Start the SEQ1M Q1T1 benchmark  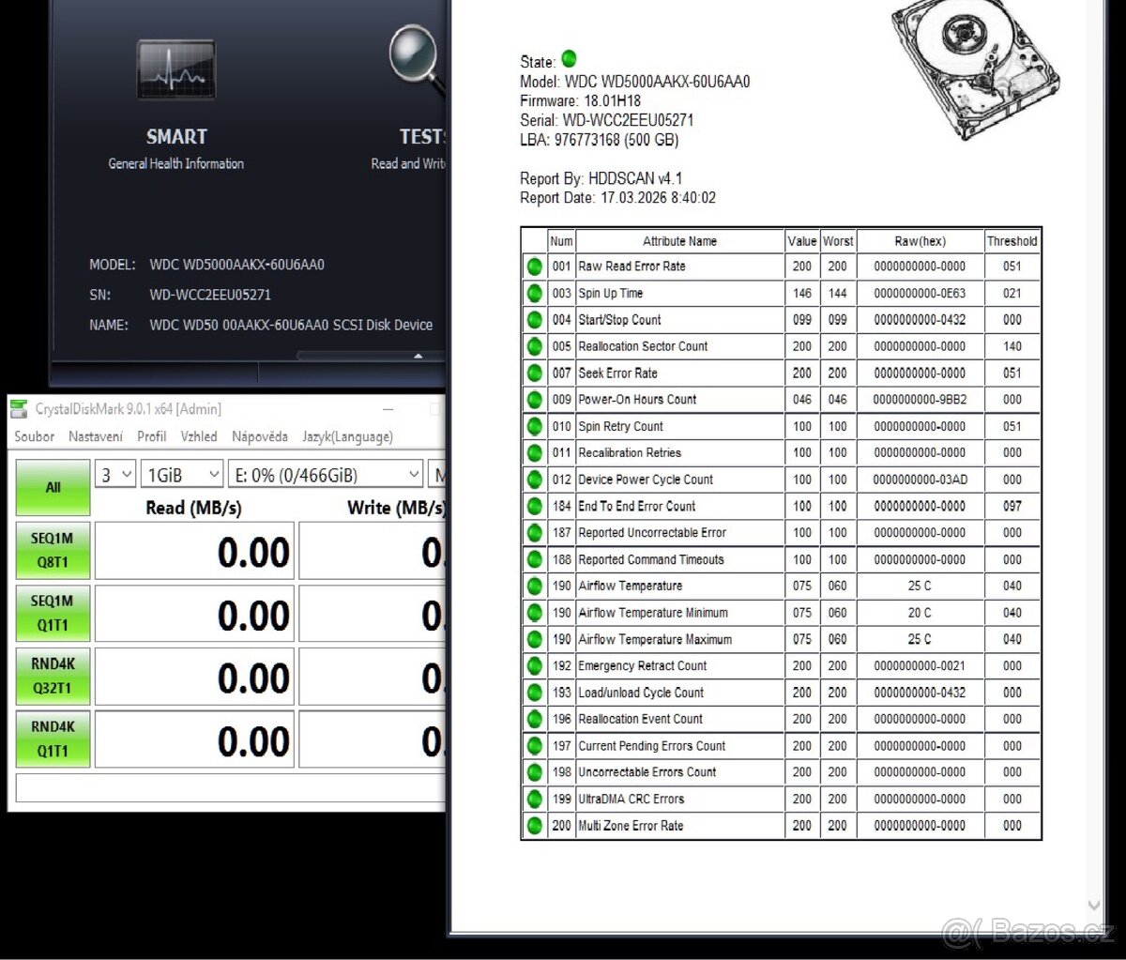click(x=53, y=613)
